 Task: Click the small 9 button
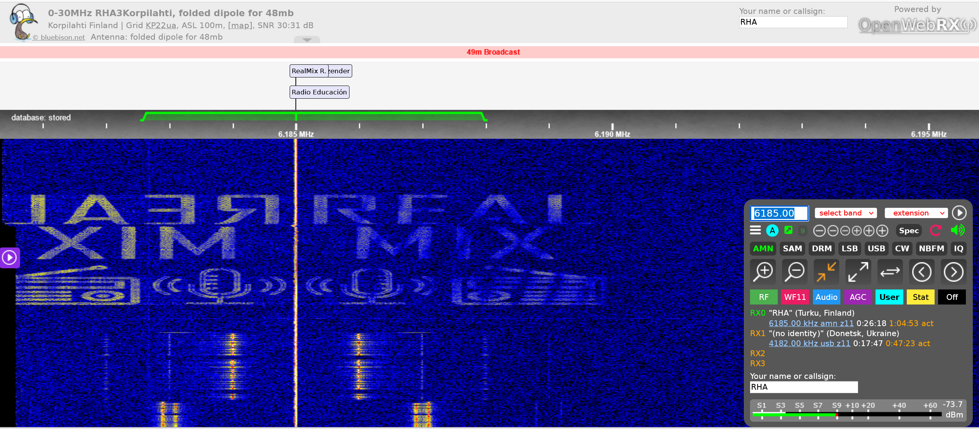click(803, 231)
